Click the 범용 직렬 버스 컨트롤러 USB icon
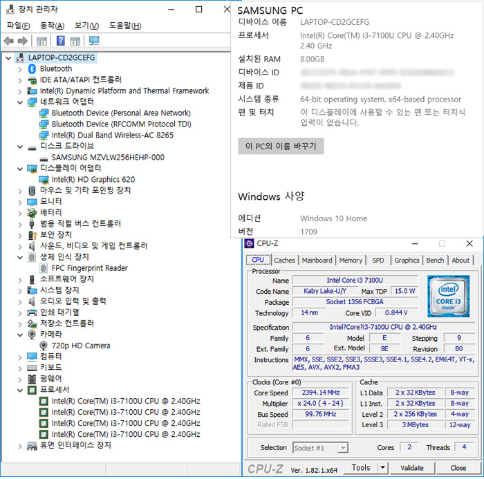This screenshot has height=479, width=484. point(32,224)
